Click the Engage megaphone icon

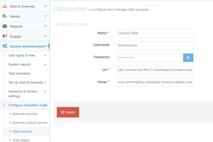5,36
